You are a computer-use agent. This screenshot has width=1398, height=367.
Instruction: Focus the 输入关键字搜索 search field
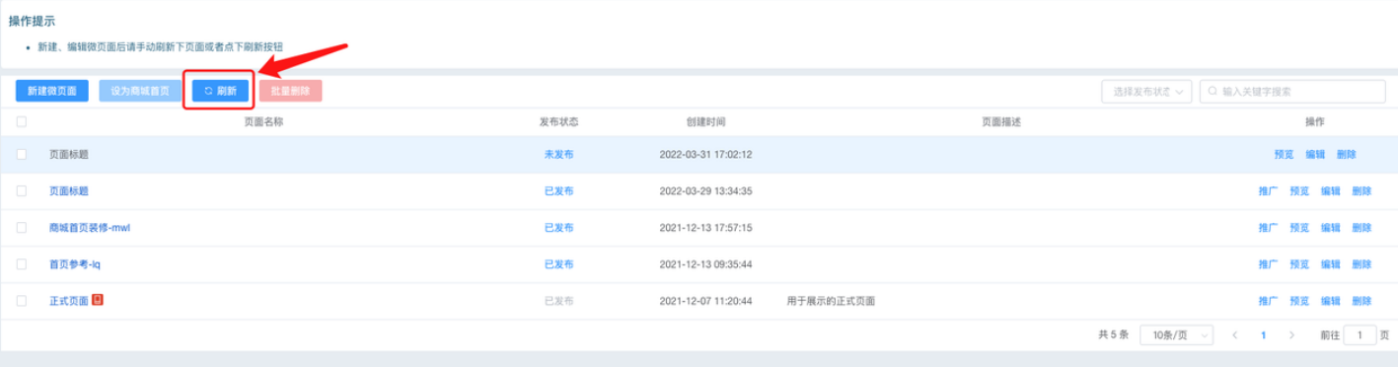[x=1293, y=91]
